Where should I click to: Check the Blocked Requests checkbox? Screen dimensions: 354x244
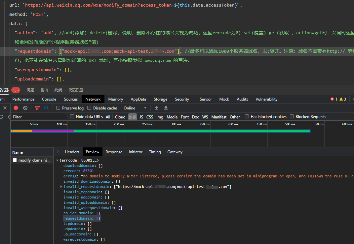pos(292,116)
